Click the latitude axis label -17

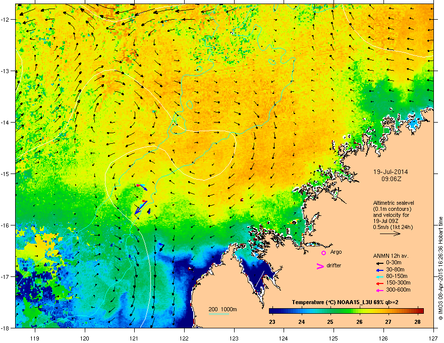(5, 276)
